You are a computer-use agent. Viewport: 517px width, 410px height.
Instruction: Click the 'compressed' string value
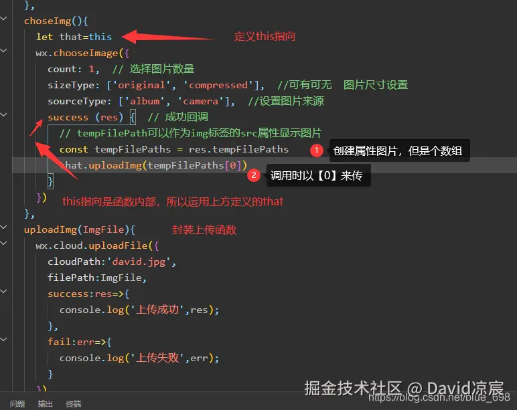pos(218,86)
